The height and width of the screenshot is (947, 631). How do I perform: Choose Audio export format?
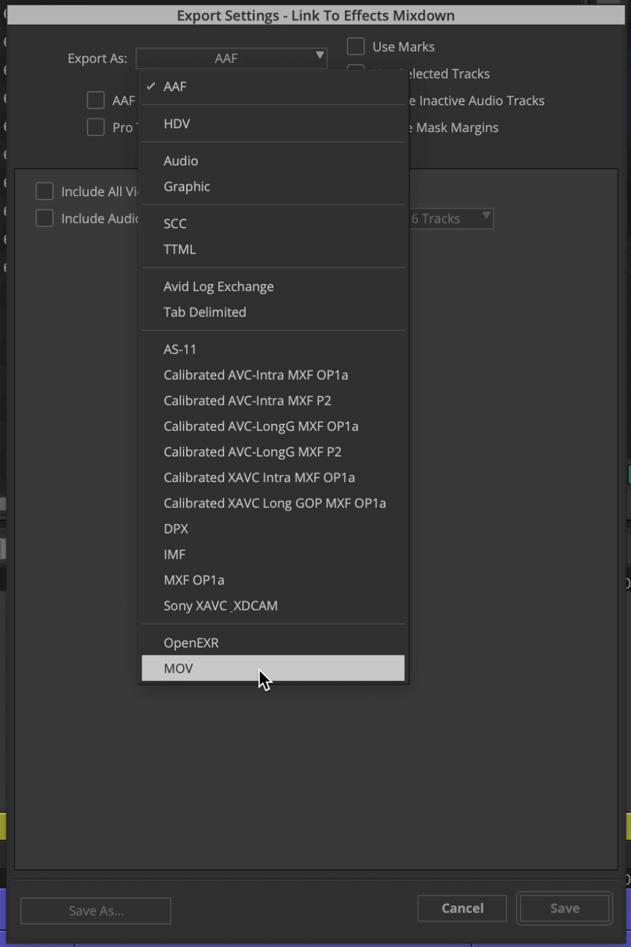[x=273, y=161]
